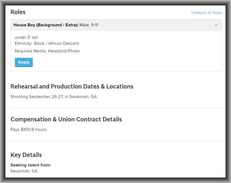Apply for the House Boy role
231x183 pixels.
tap(24, 62)
